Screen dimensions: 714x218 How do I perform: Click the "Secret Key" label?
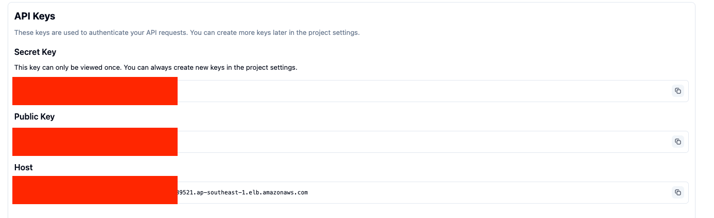coord(35,52)
